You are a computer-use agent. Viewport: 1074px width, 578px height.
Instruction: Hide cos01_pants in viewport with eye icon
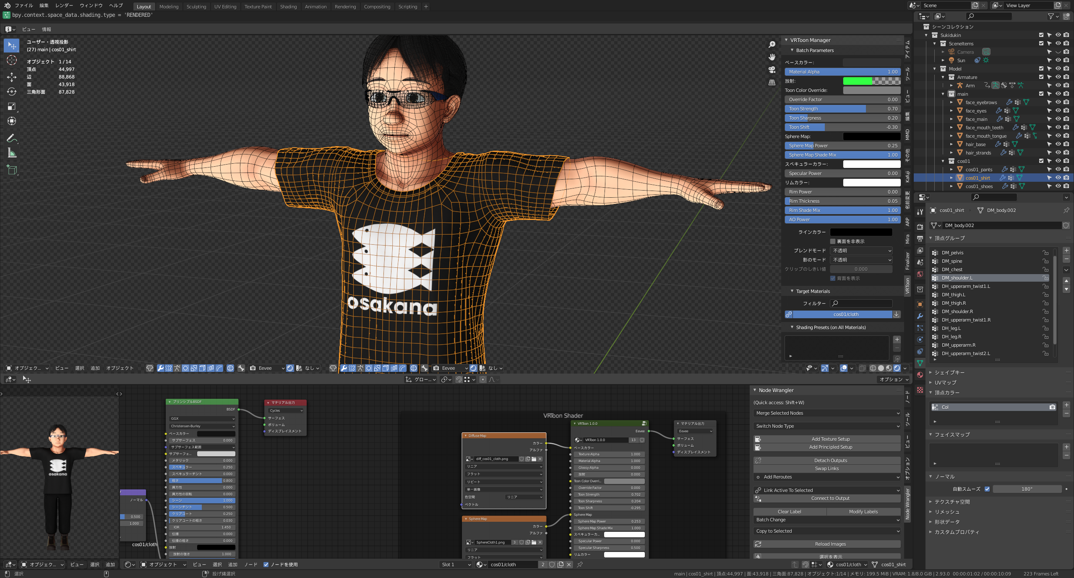(x=1058, y=170)
